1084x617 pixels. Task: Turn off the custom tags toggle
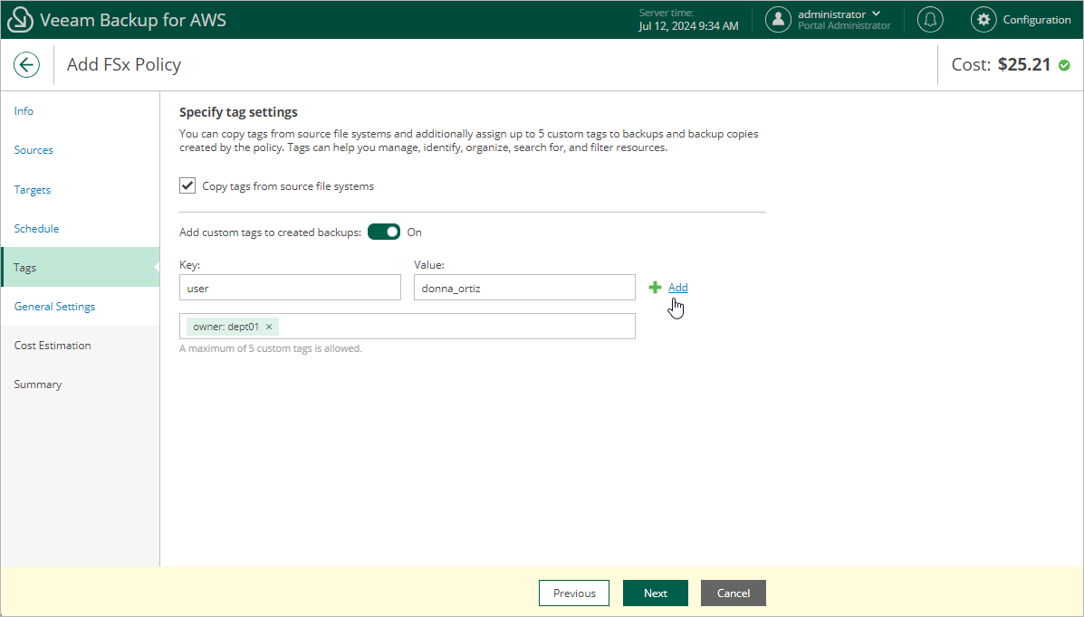pos(384,233)
